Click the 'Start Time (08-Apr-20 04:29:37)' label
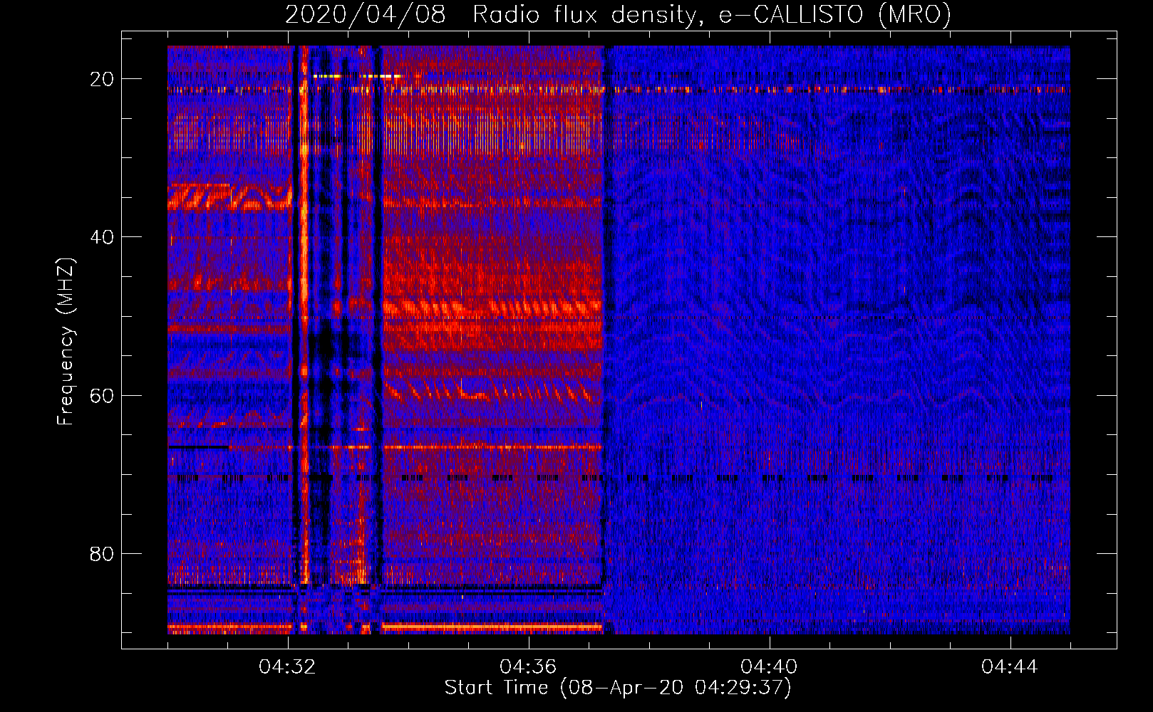The height and width of the screenshot is (712, 1153). (618, 688)
